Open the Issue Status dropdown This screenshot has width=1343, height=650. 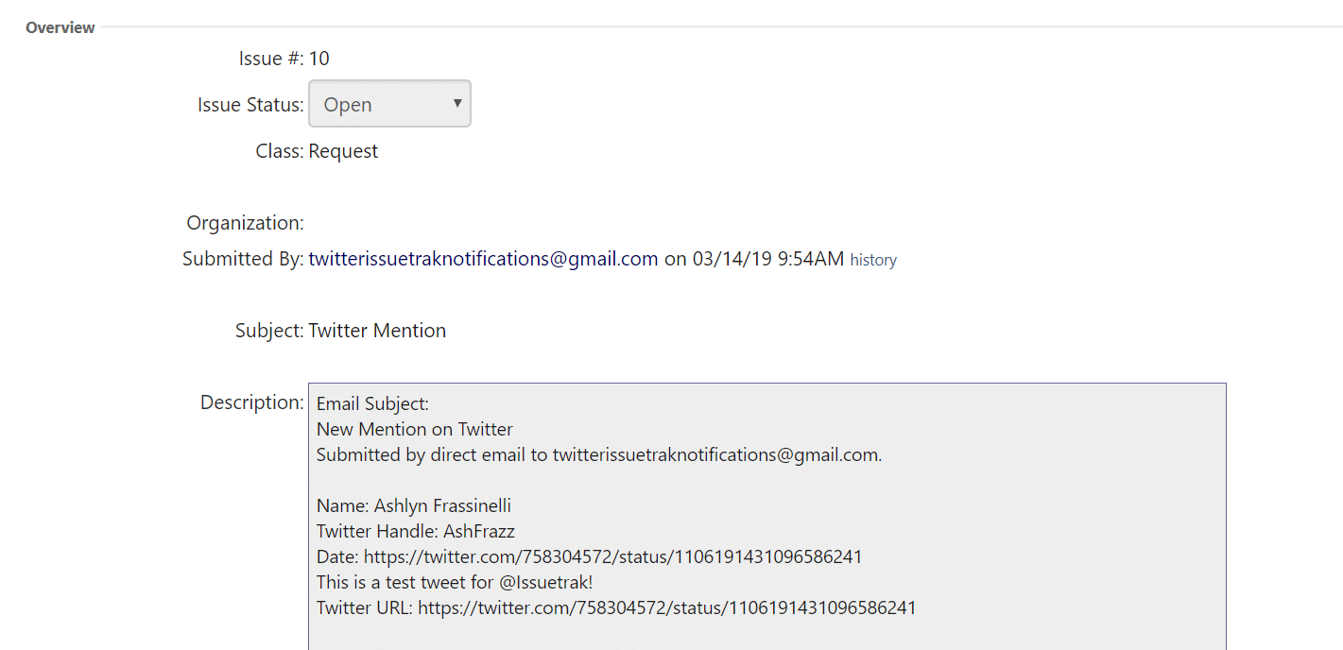[389, 104]
